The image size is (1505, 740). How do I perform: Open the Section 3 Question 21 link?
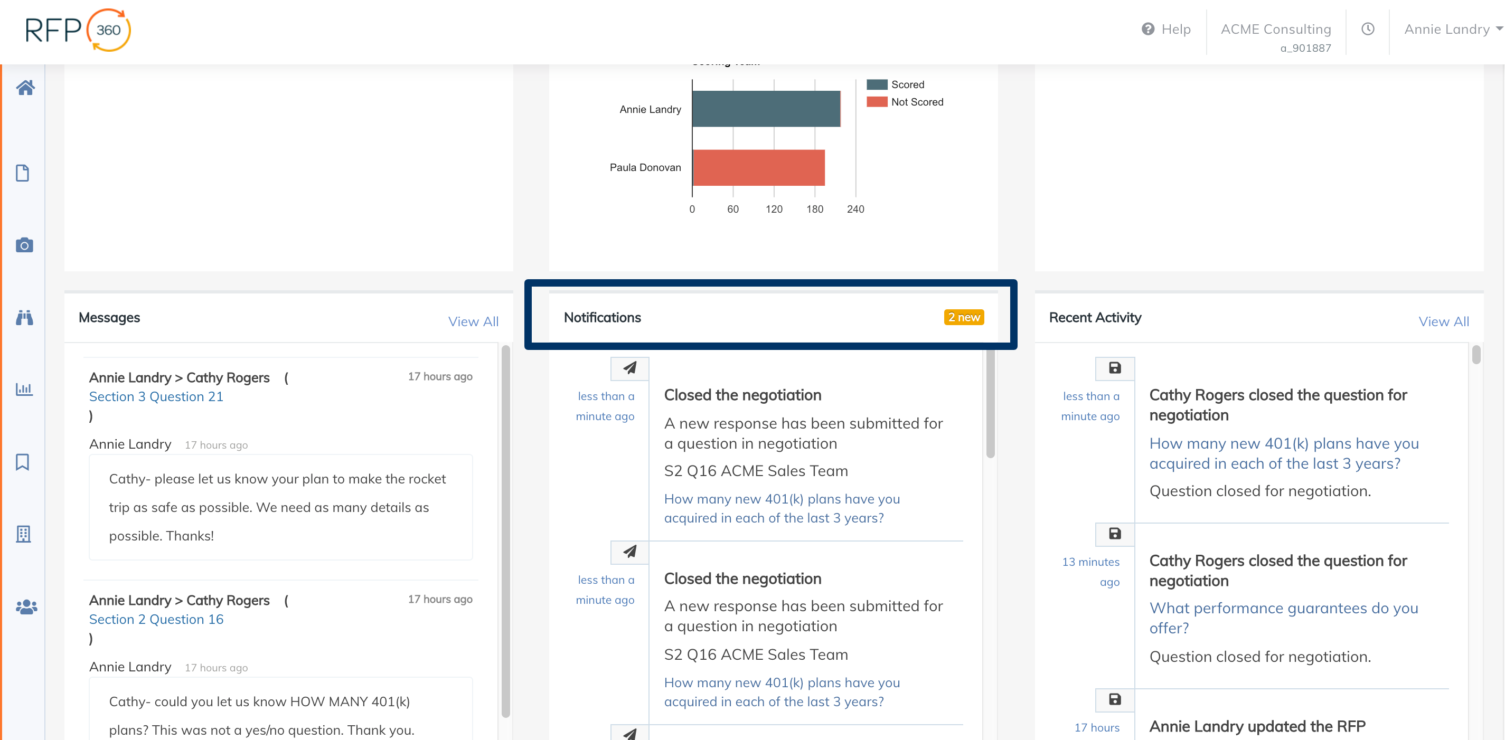pyautogui.click(x=156, y=396)
